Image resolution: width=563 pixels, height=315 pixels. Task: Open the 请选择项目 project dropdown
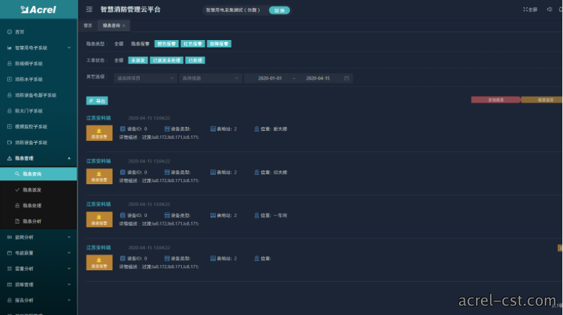(x=145, y=78)
